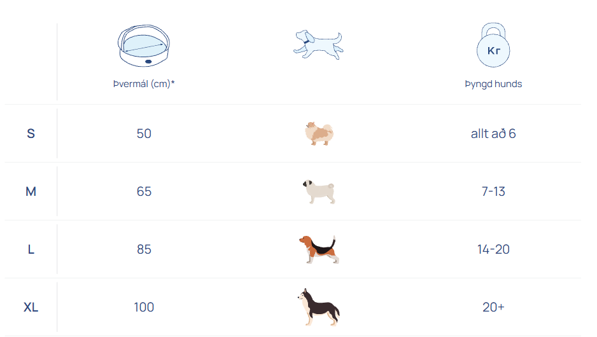Click the beagle dog image

(318, 249)
